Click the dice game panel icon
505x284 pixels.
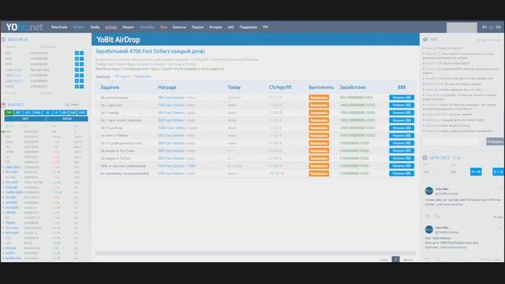tap(425, 158)
